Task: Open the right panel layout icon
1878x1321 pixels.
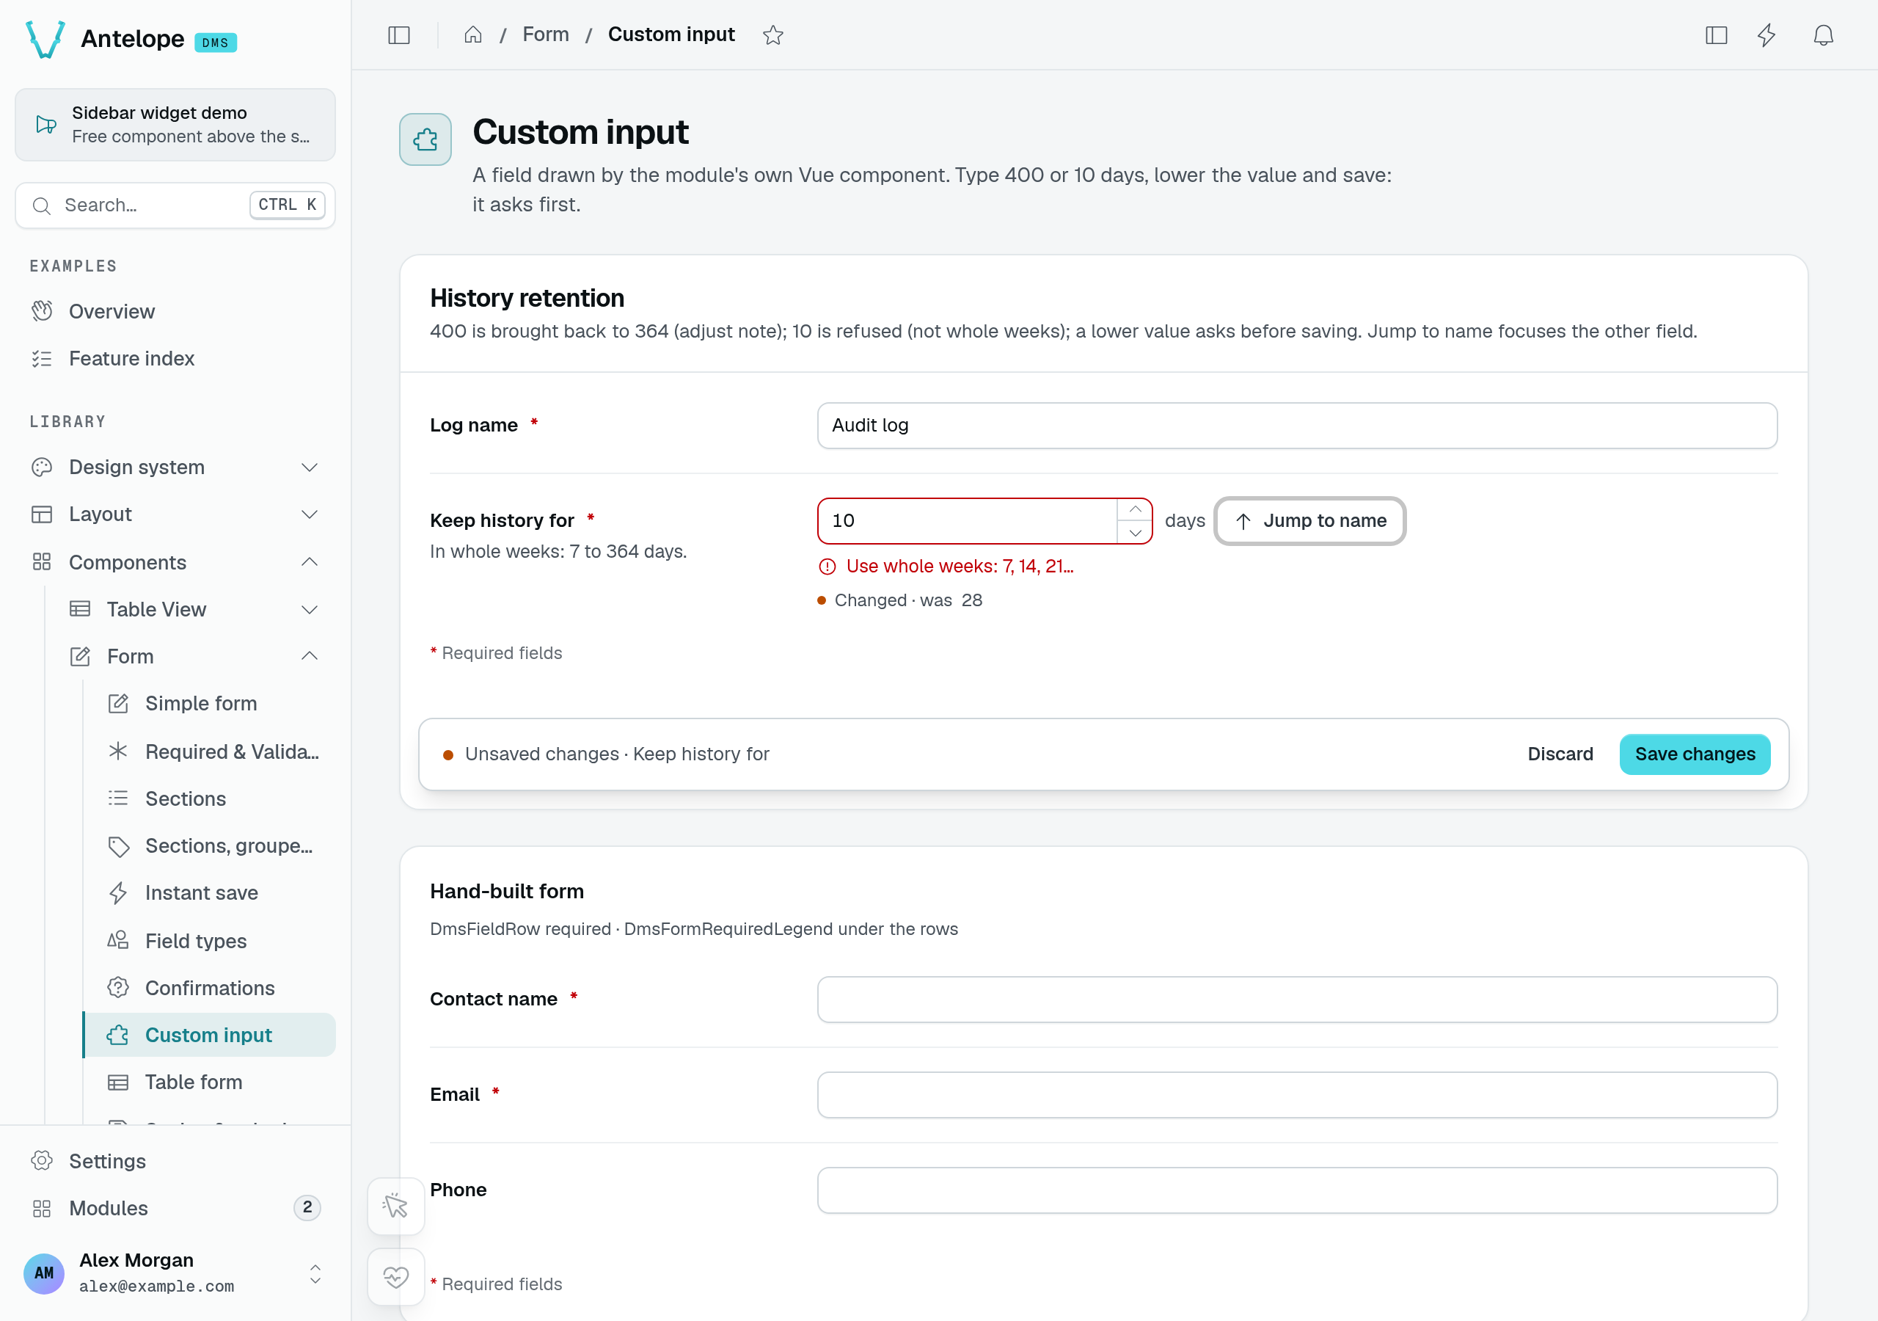Action: [1716, 35]
